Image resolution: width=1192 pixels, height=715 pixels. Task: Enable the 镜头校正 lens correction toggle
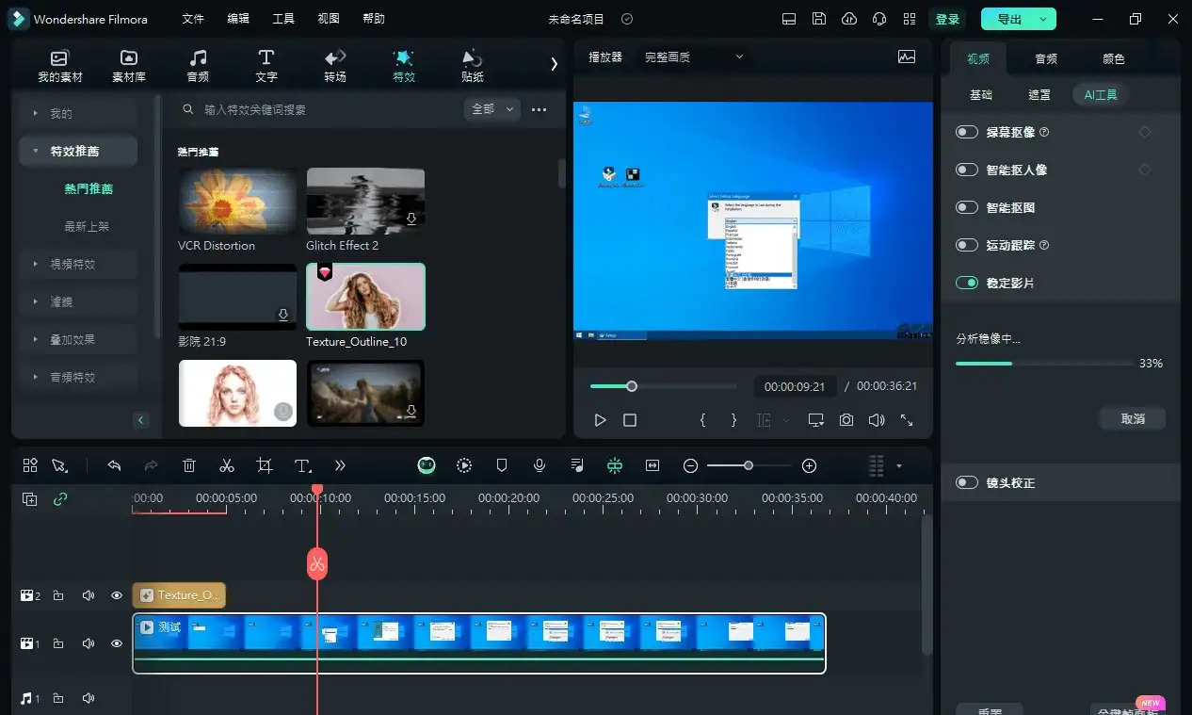(x=966, y=482)
